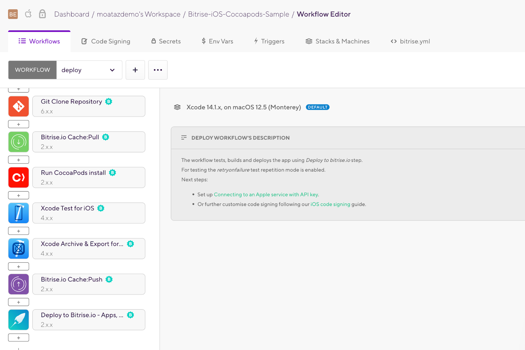
Task: Select the Xcode Test for iOS step icon
Action: tap(19, 213)
